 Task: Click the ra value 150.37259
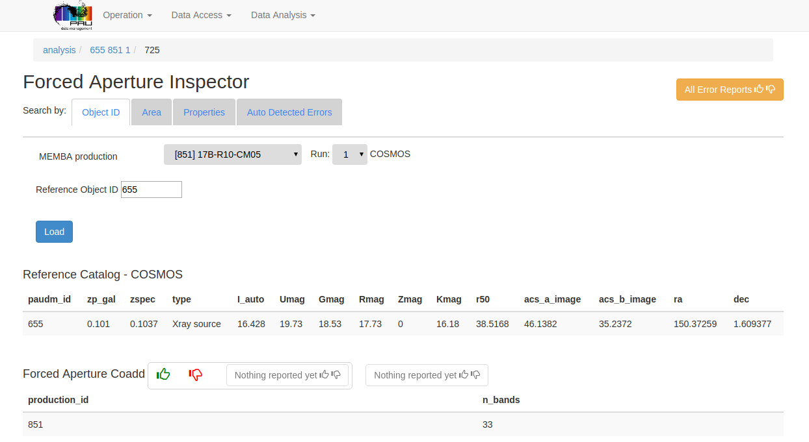click(x=695, y=323)
